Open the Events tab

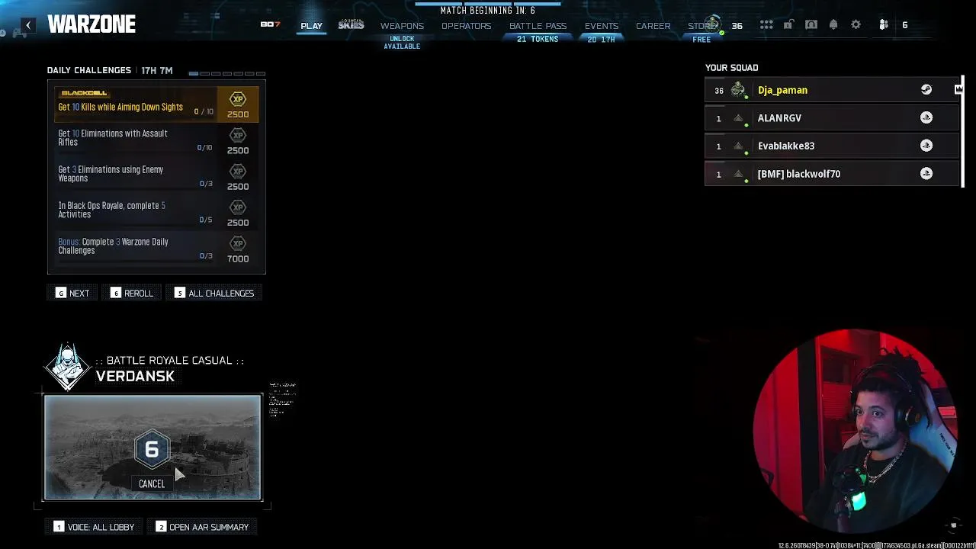pyautogui.click(x=602, y=26)
